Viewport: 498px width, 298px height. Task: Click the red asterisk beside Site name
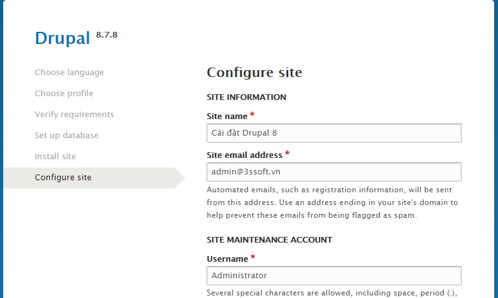click(252, 115)
